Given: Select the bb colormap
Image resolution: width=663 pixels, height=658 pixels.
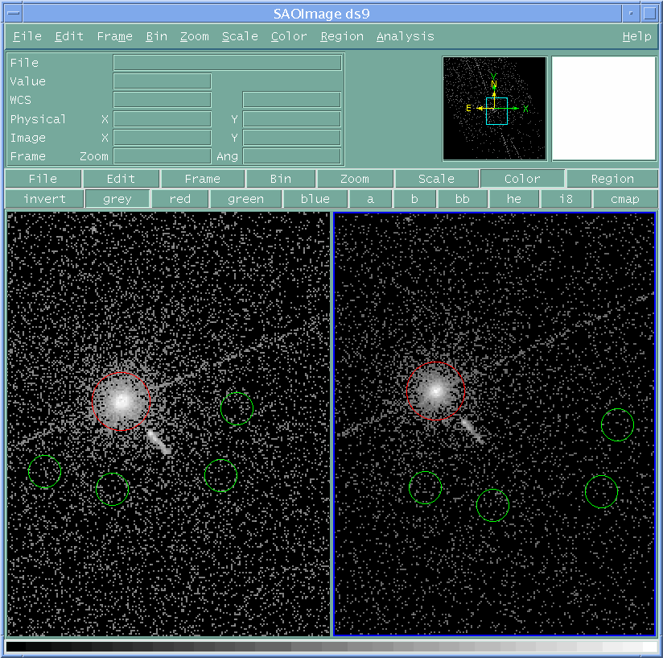Looking at the screenshot, I should 462,199.
